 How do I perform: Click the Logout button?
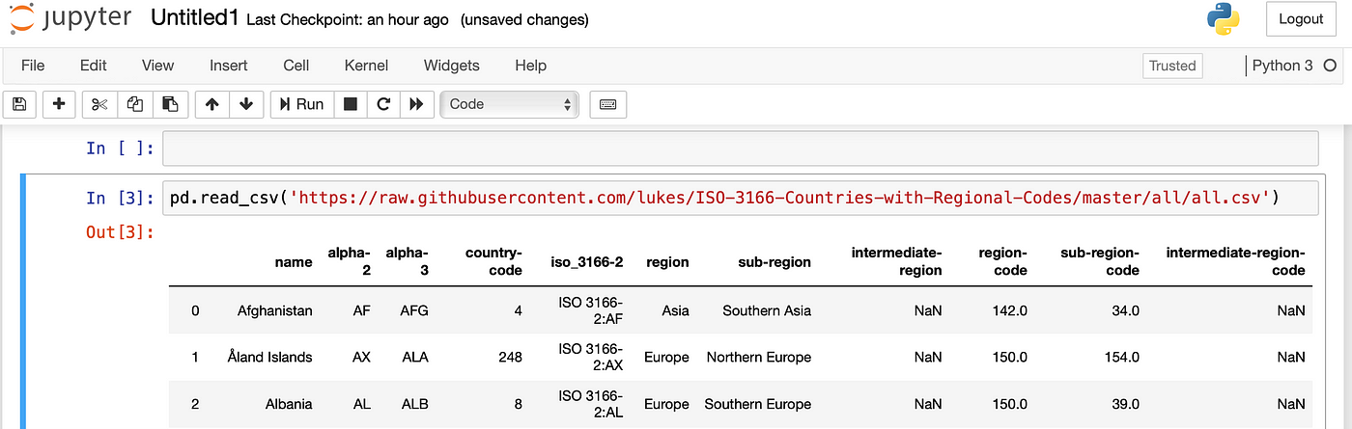1301,19
